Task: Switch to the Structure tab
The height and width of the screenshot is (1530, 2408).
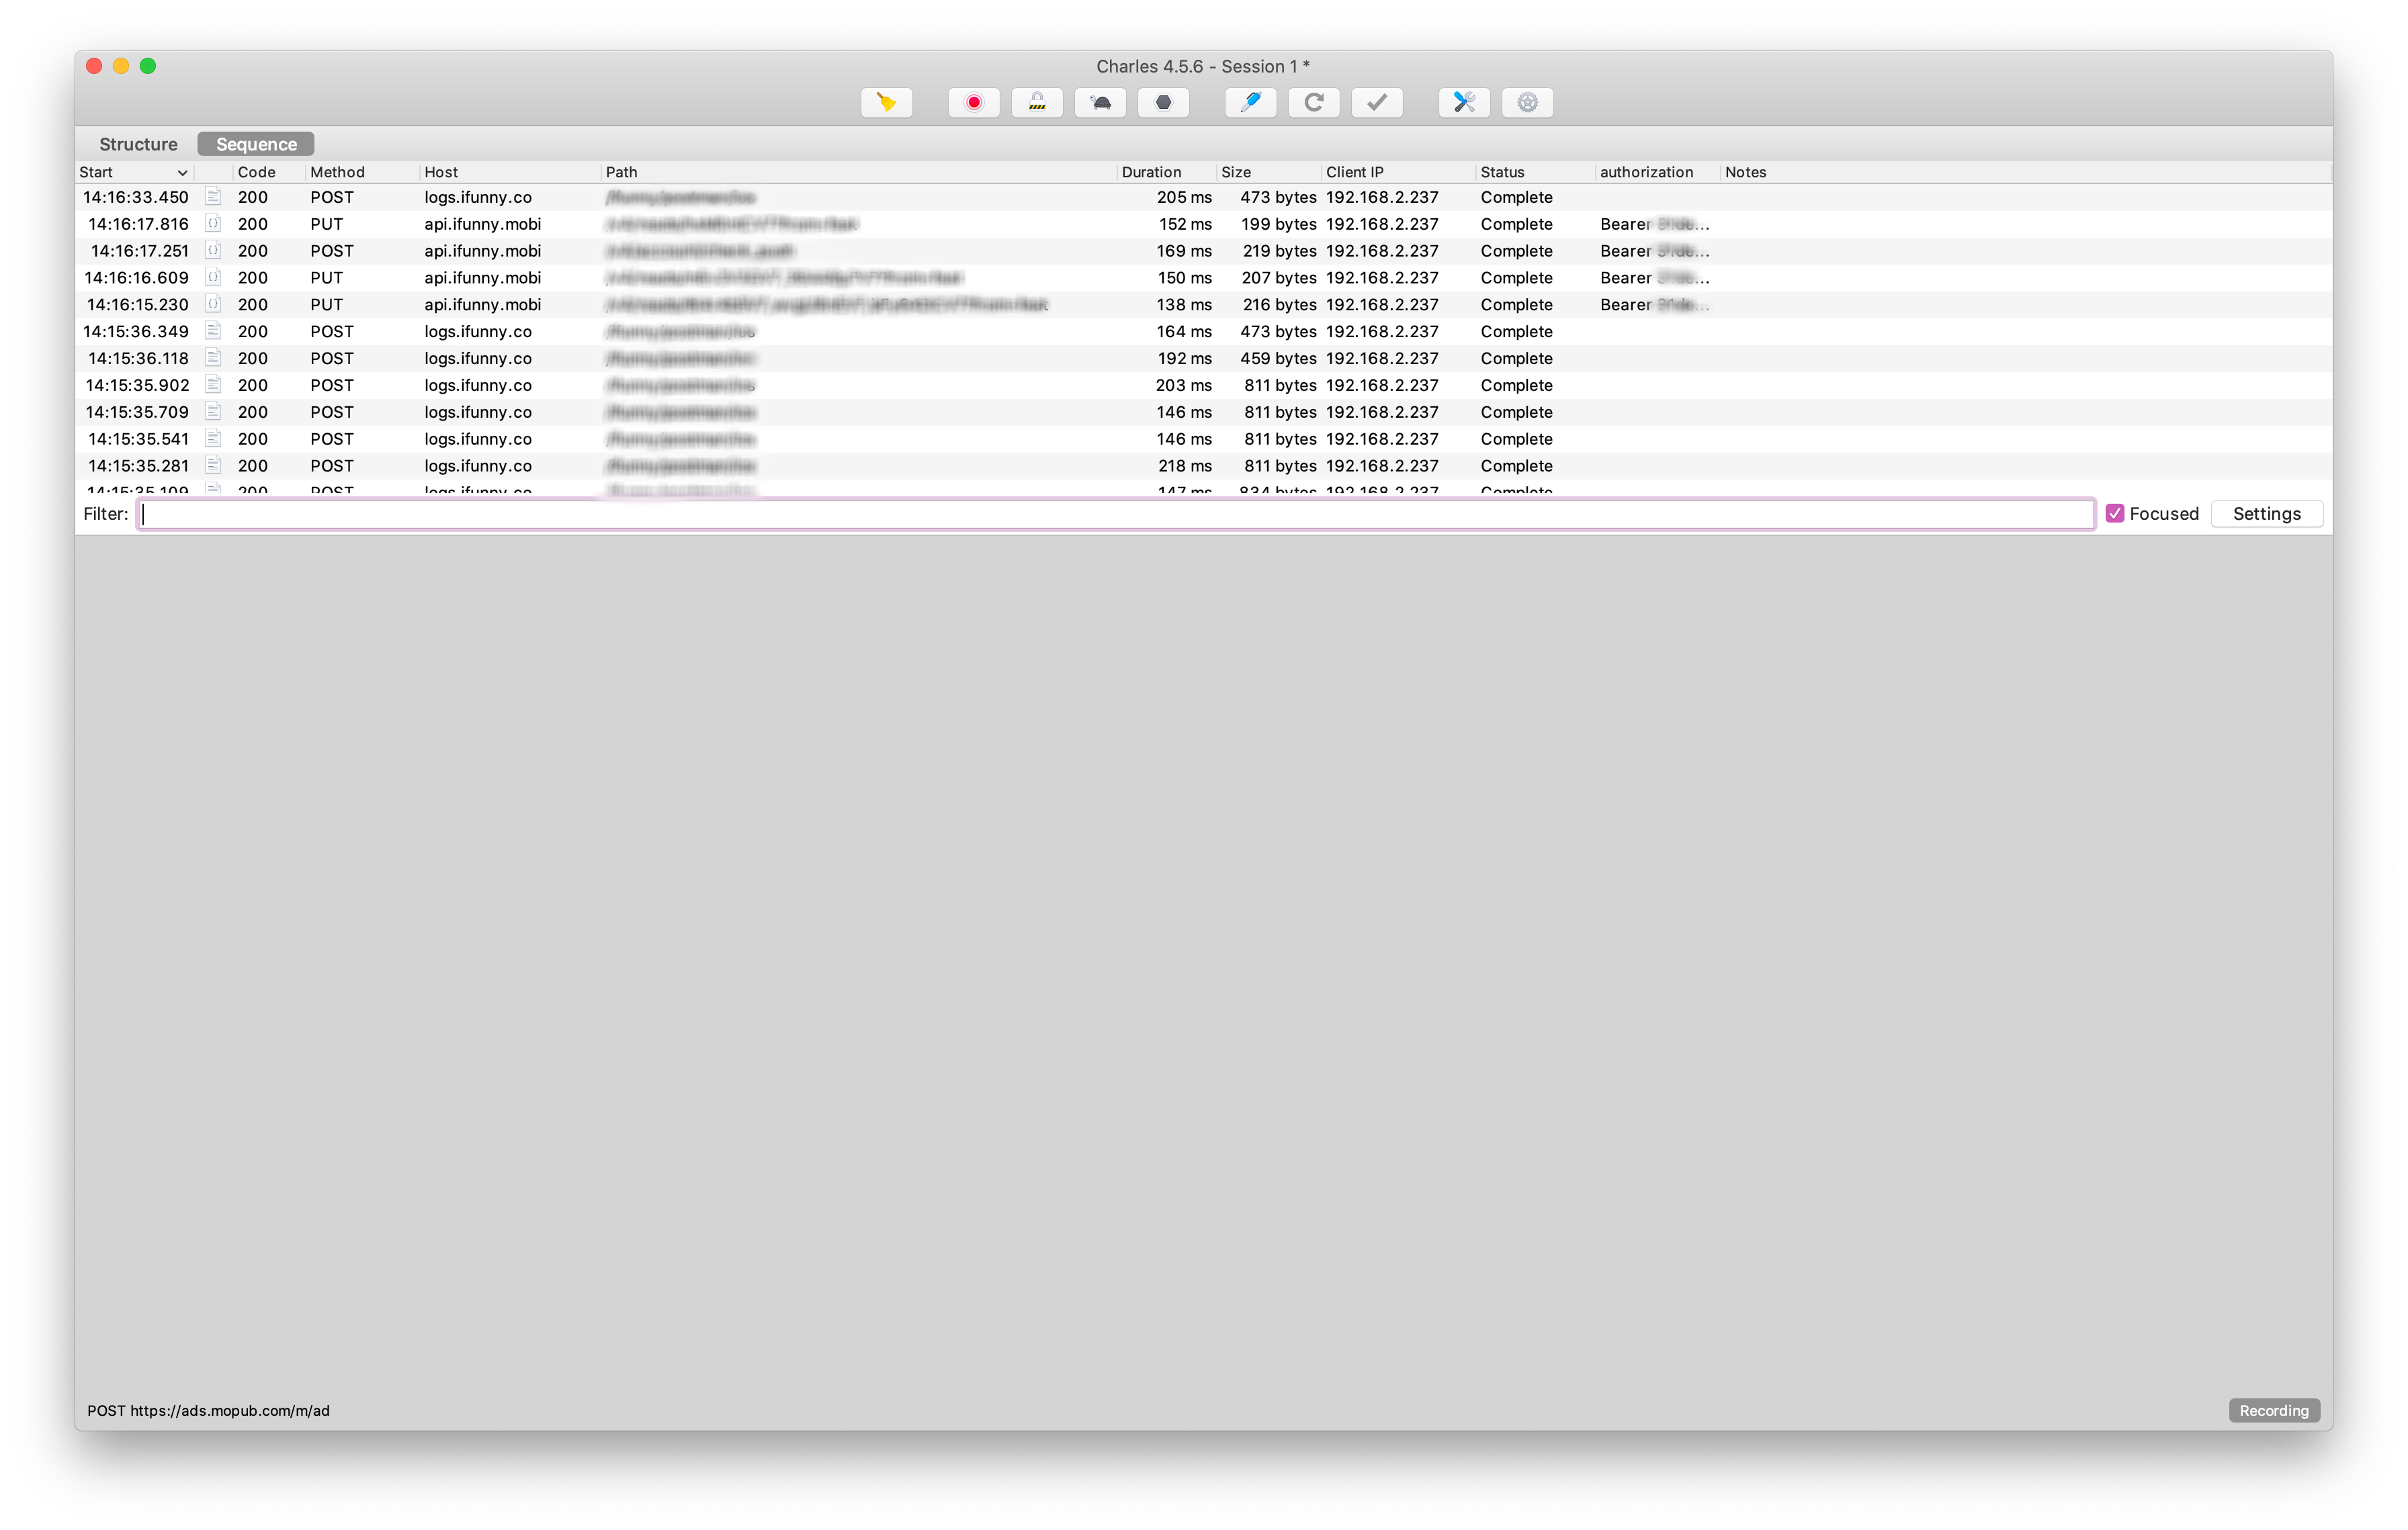Action: 138,145
